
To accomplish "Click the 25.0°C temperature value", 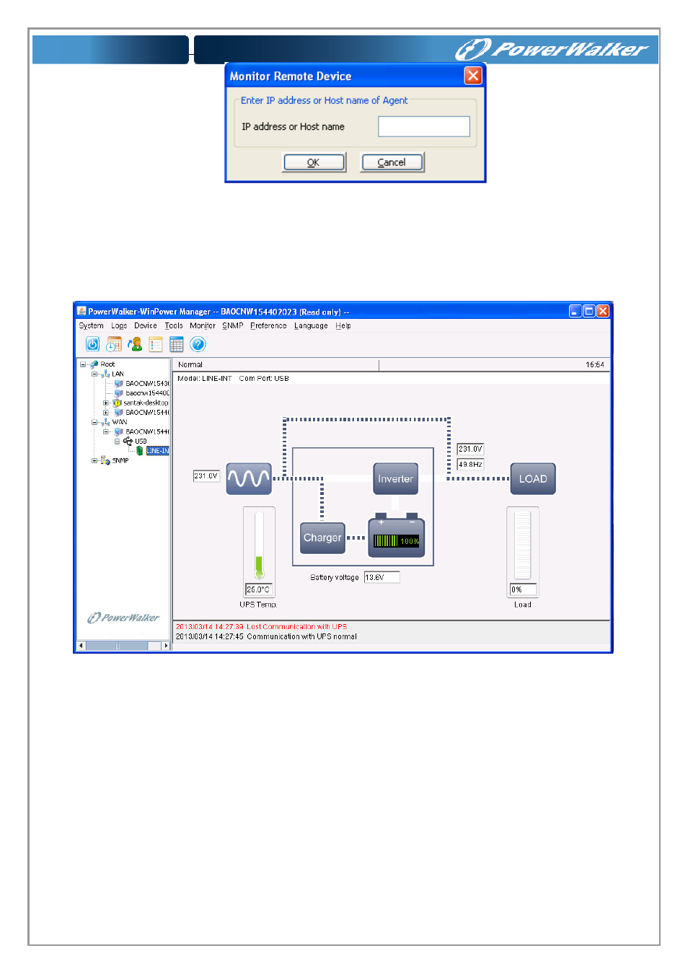I will pyautogui.click(x=259, y=589).
